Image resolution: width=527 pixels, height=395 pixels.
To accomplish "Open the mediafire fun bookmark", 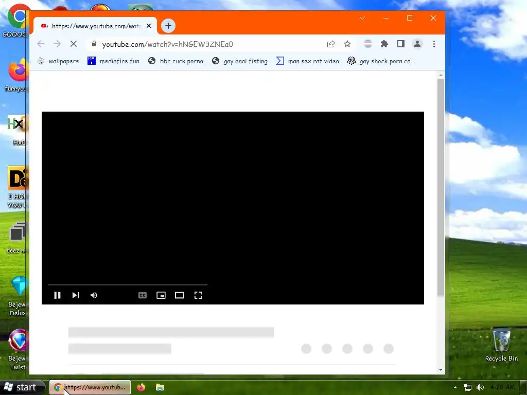I will coord(113,61).
